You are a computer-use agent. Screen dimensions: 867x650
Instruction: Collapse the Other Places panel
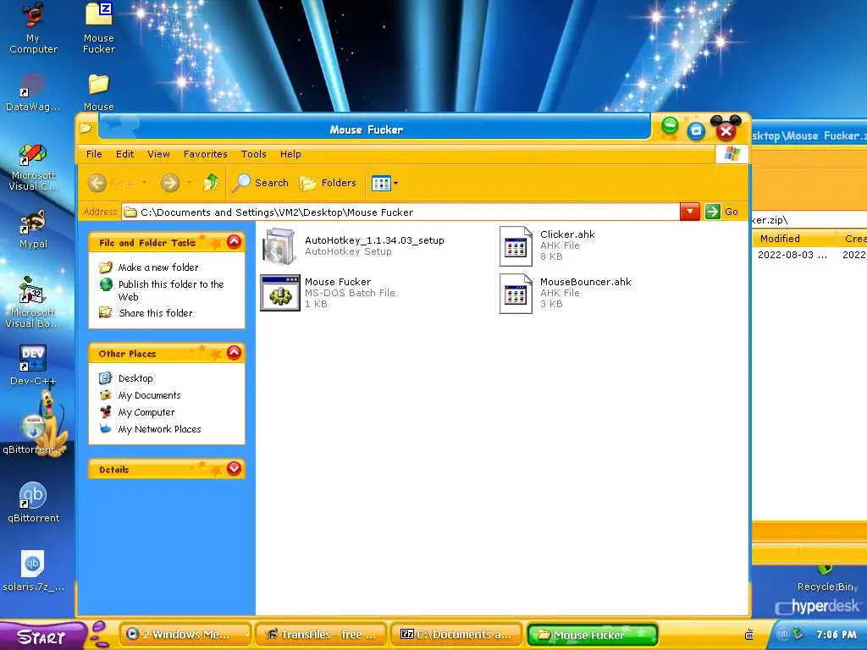pos(234,353)
